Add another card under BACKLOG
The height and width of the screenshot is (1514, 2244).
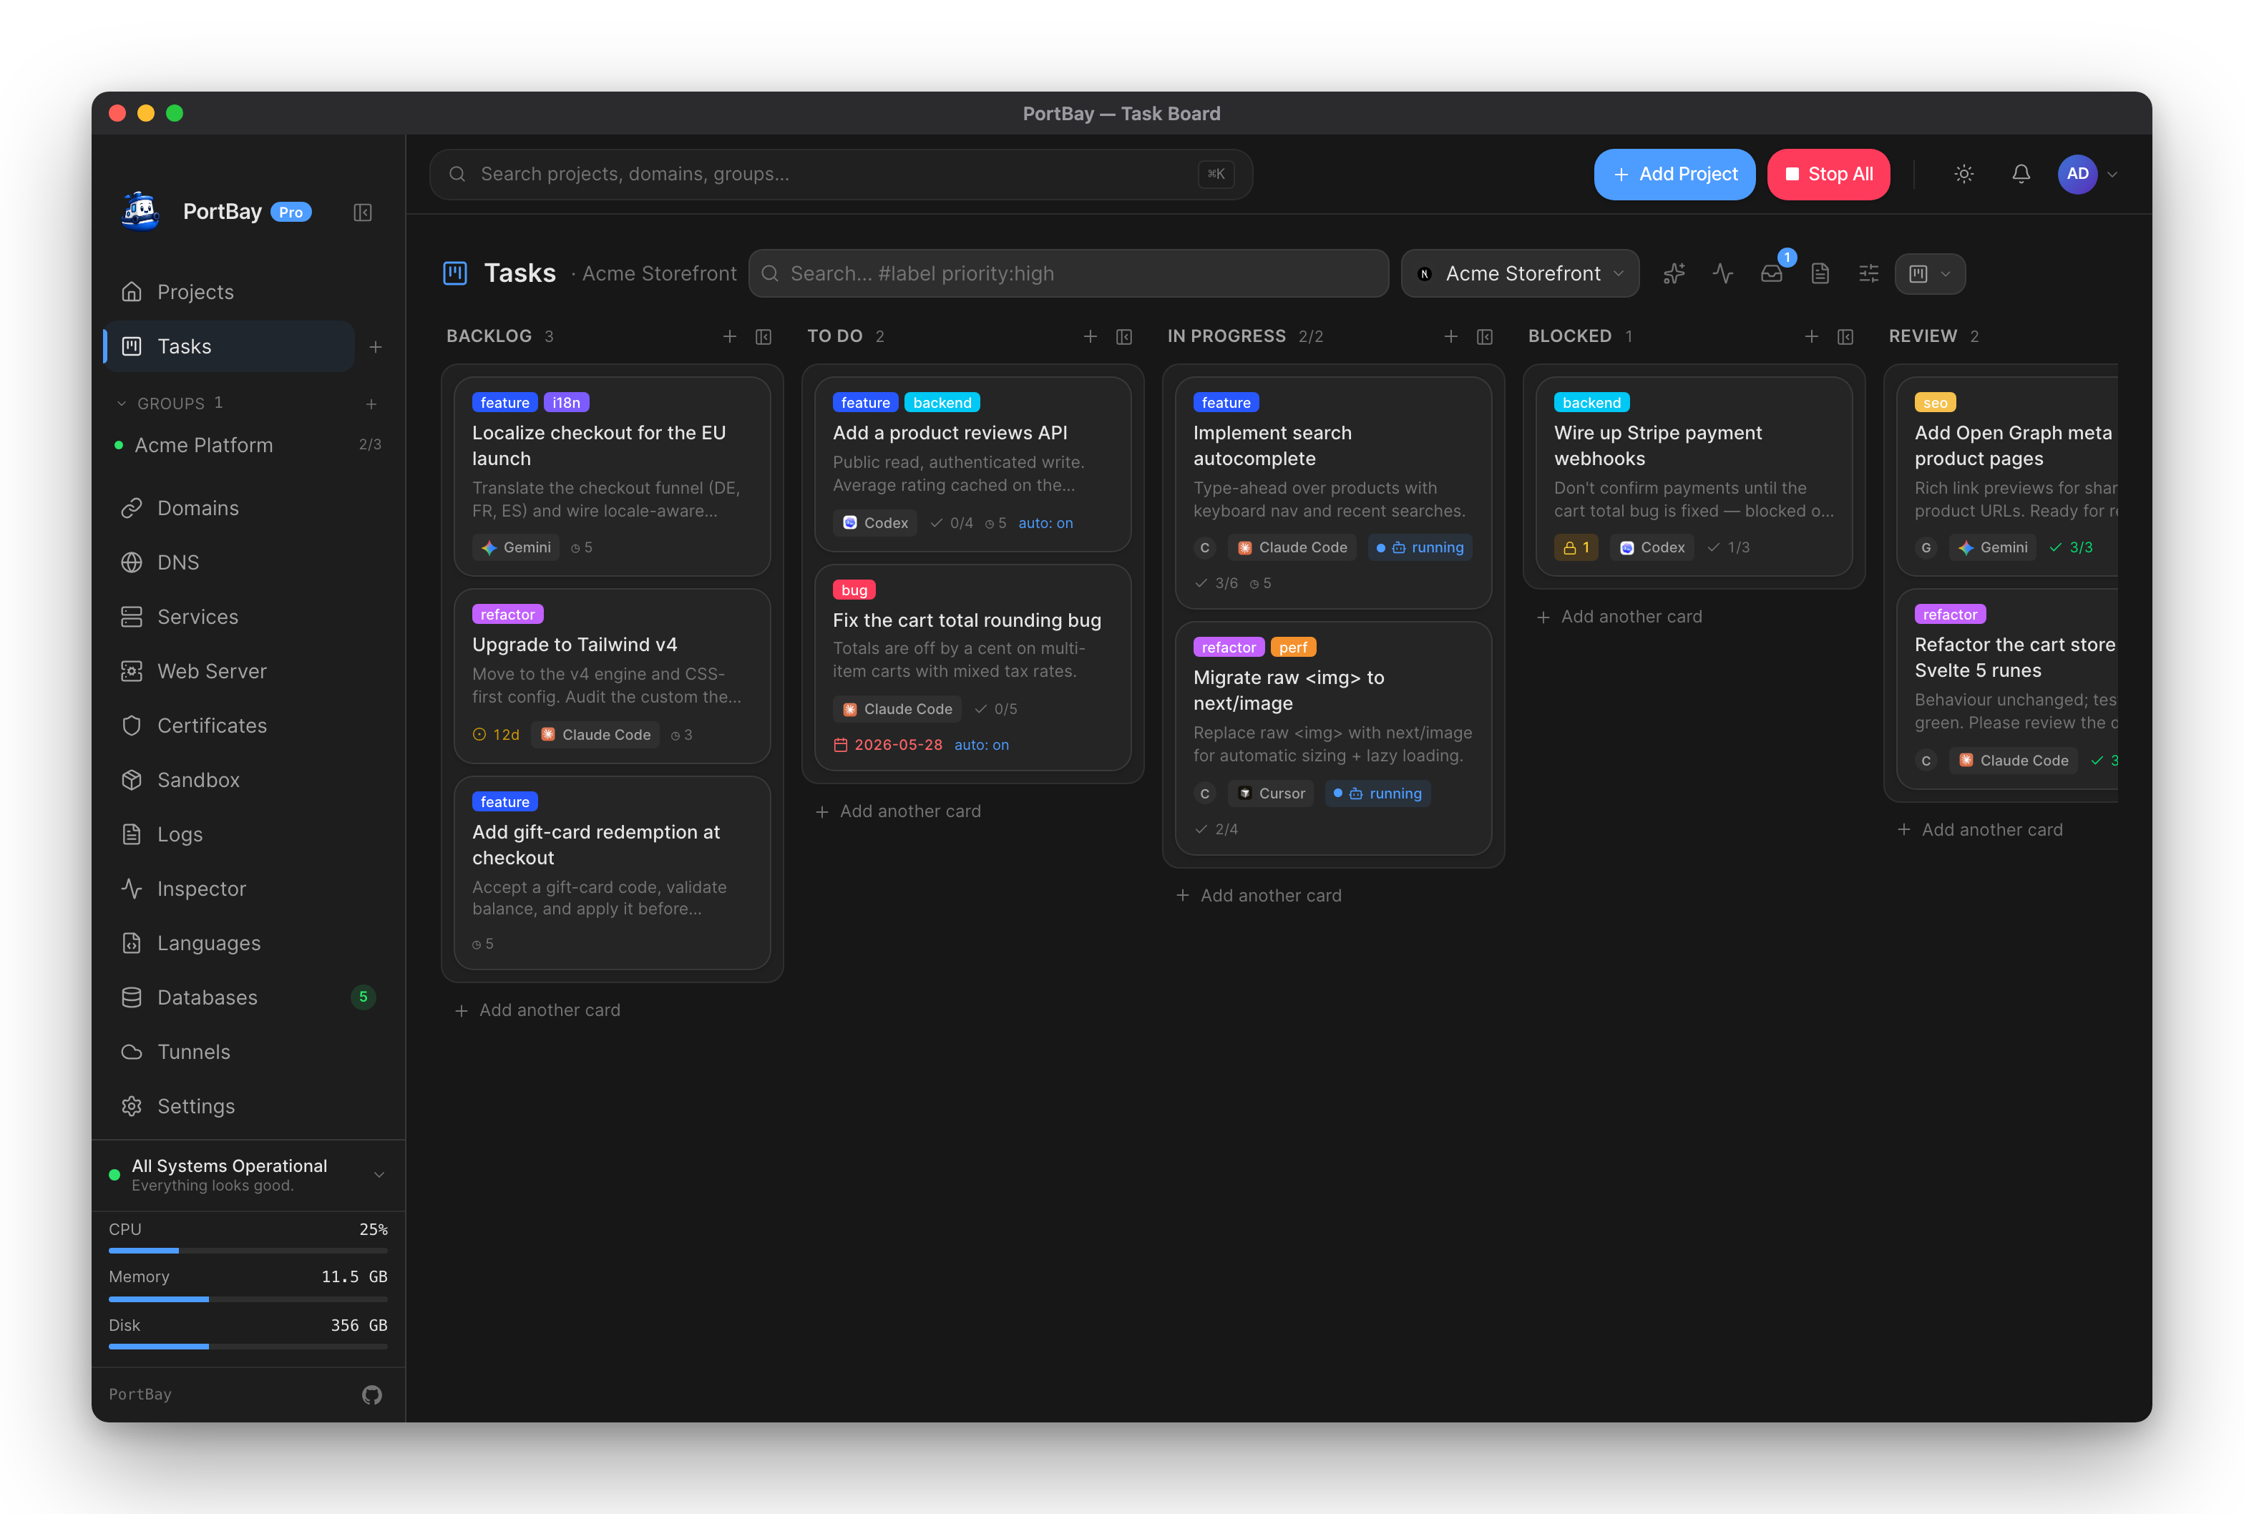(538, 1010)
